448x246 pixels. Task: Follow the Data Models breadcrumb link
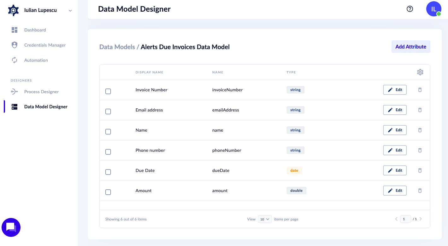pos(117,47)
